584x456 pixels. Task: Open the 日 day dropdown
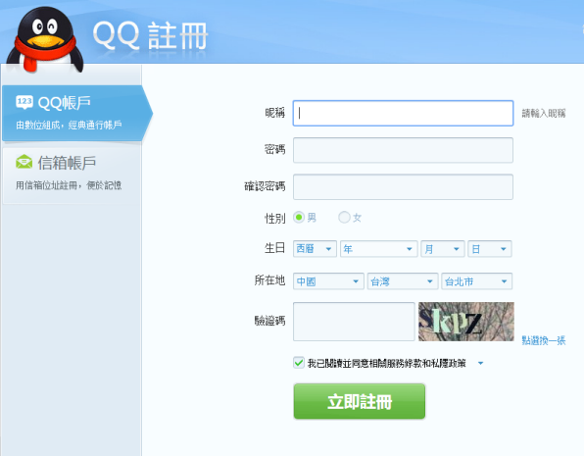490,249
